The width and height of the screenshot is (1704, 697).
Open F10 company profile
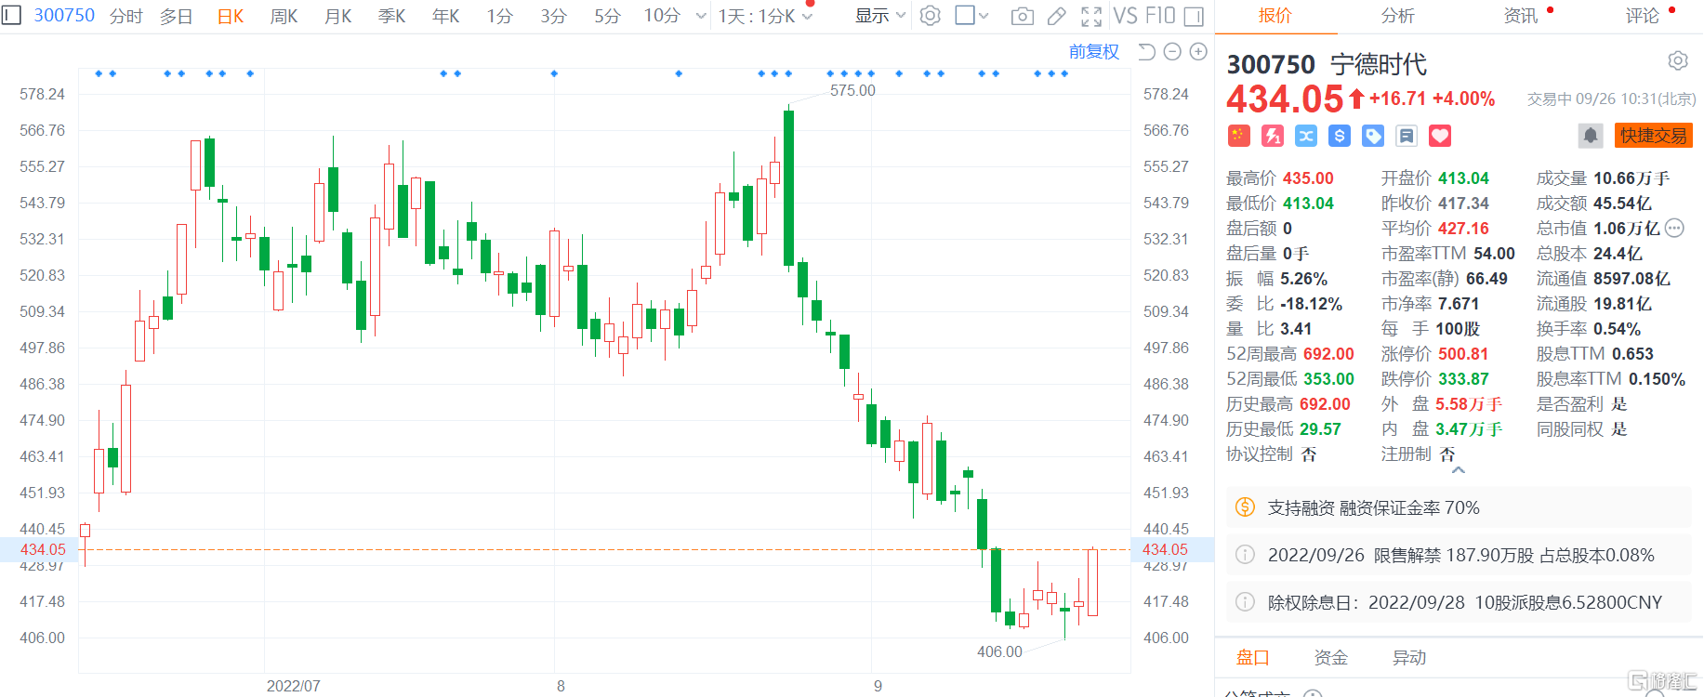[x=1160, y=16]
